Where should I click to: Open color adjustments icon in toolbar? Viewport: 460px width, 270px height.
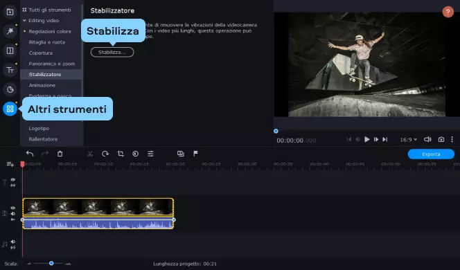point(135,154)
